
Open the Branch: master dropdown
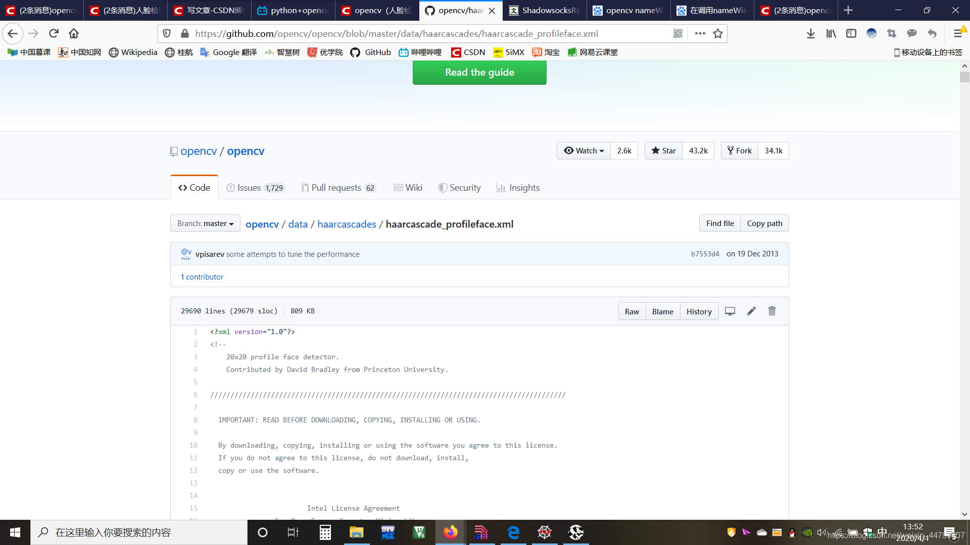coord(205,224)
